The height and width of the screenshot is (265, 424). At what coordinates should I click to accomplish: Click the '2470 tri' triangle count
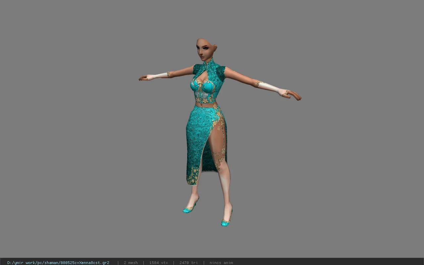pos(188,263)
